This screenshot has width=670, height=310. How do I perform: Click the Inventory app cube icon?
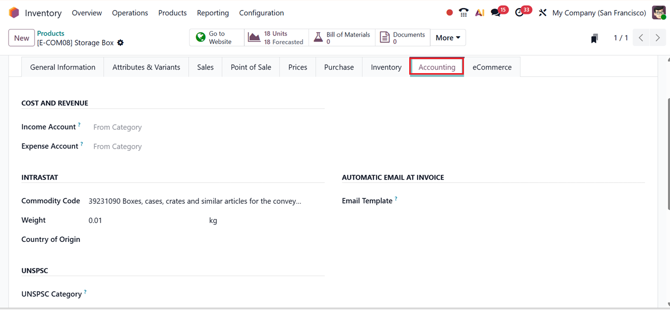pyautogui.click(x=14, y=12)
